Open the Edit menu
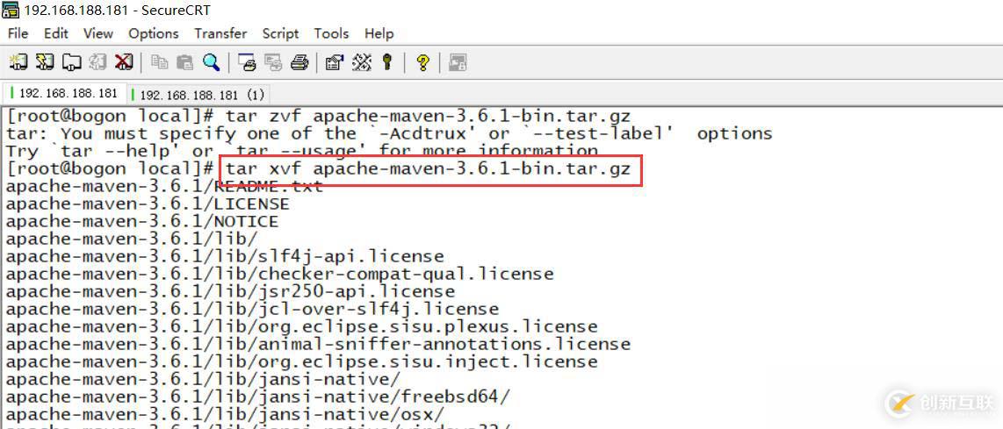The height and width of the screenshot is (429, 1003). [56, 33]
